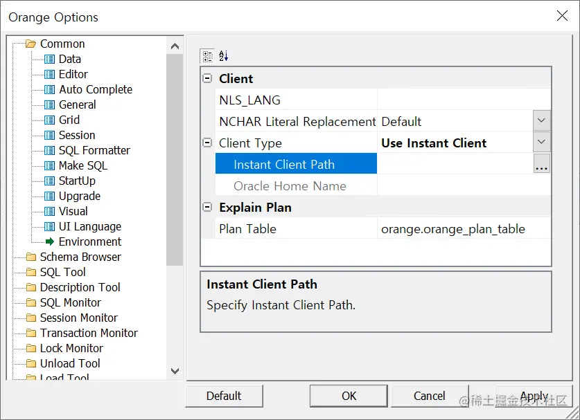Viewport: 580px width, 420px height.
Task: Click the Default button
Action: 224,396
